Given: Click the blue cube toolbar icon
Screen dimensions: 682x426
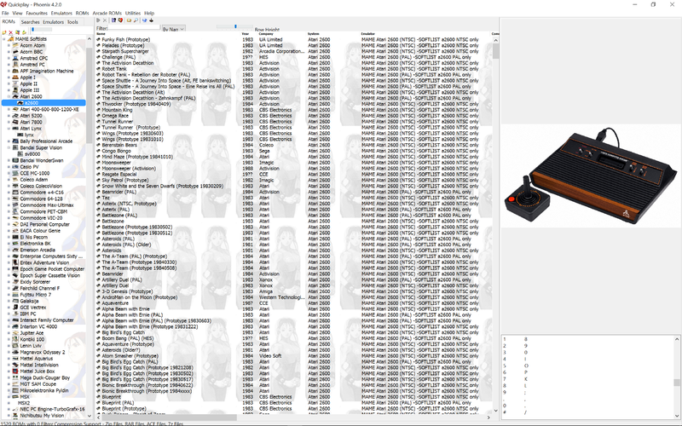Looking at the screenshot, I should point(145,20).
